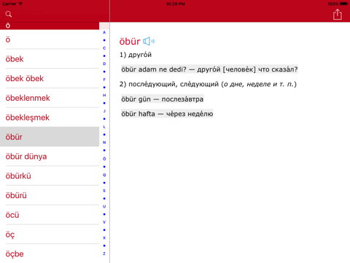This screenshot has width=350, height=263.
Task: Jump to letter Ö in the index
Action: pyautogui.click(x=104, y=159)
